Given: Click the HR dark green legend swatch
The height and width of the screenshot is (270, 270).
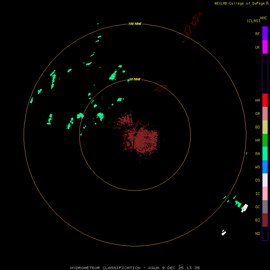Looking at the screenshot, I should (265, 140).
